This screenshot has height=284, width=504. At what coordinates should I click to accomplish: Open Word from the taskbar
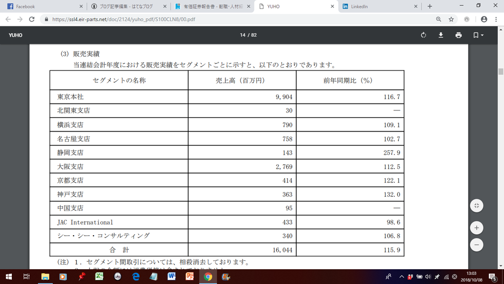(x=172, y=277)
